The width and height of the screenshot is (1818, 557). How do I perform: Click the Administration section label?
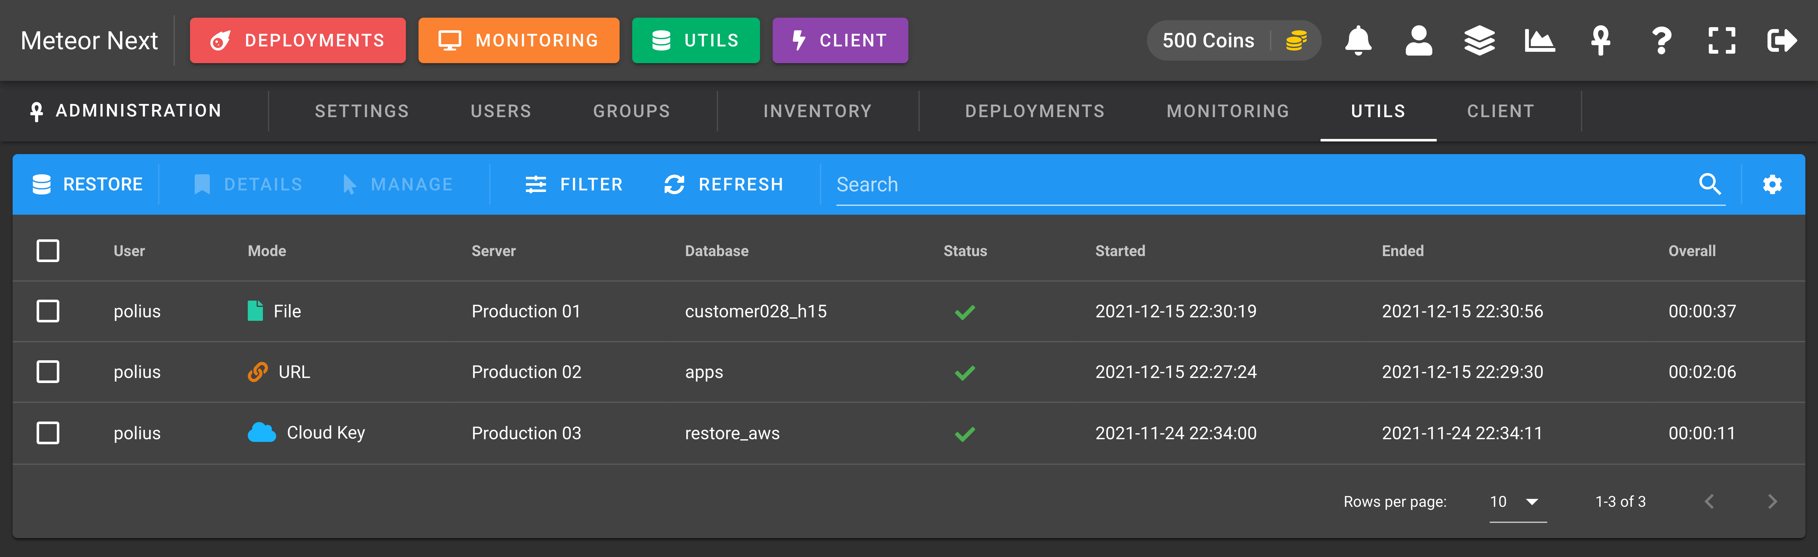[126, 111]
